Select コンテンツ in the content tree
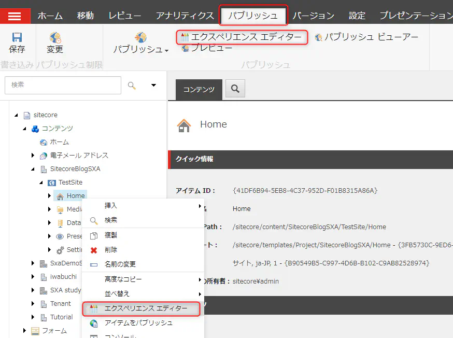This screenshot has width=453, height=338. point(57,128)
